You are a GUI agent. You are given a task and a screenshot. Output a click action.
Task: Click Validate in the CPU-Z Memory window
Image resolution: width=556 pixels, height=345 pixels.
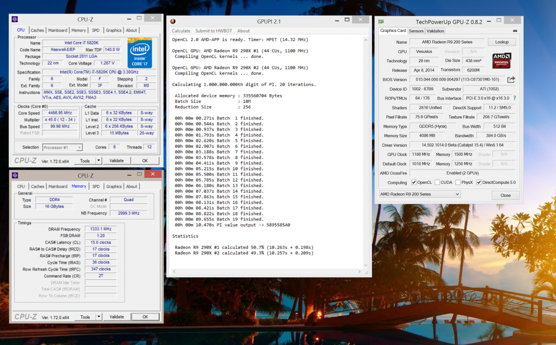116,317
